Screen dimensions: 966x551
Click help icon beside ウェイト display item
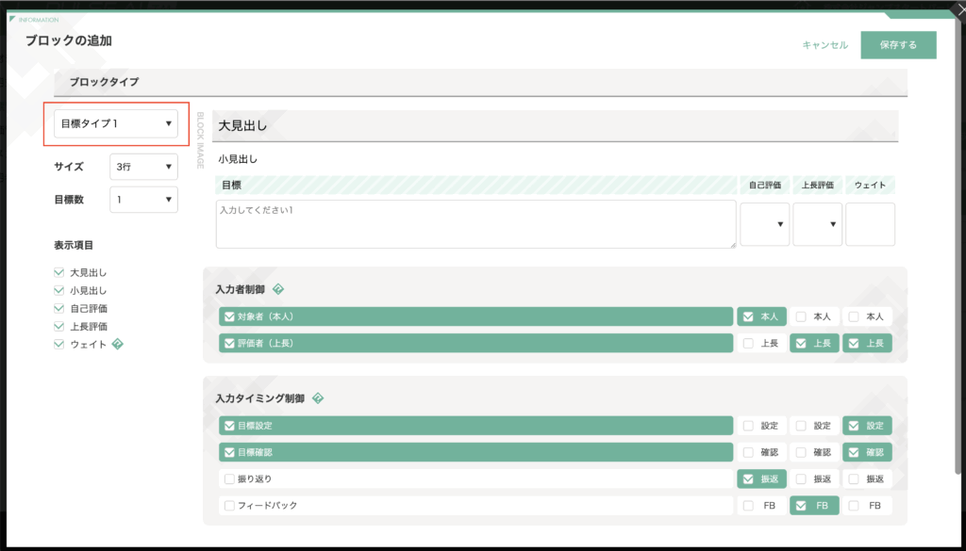tap(118, 345)
